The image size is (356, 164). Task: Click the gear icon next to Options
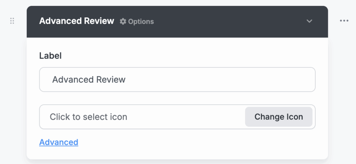pos(123,22)
